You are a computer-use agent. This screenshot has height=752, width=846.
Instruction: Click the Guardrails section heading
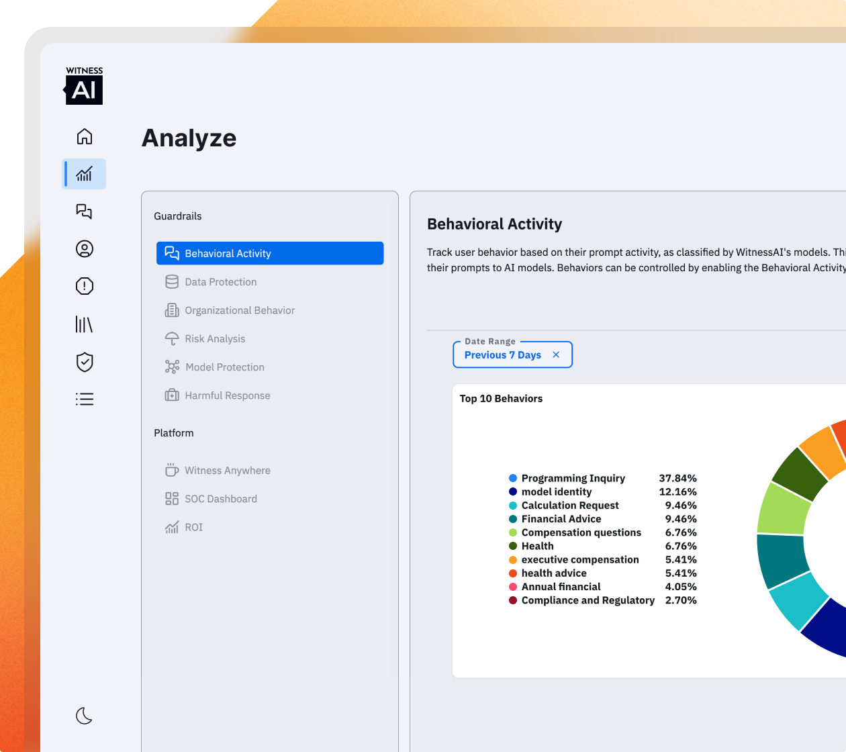coord(177,216)
